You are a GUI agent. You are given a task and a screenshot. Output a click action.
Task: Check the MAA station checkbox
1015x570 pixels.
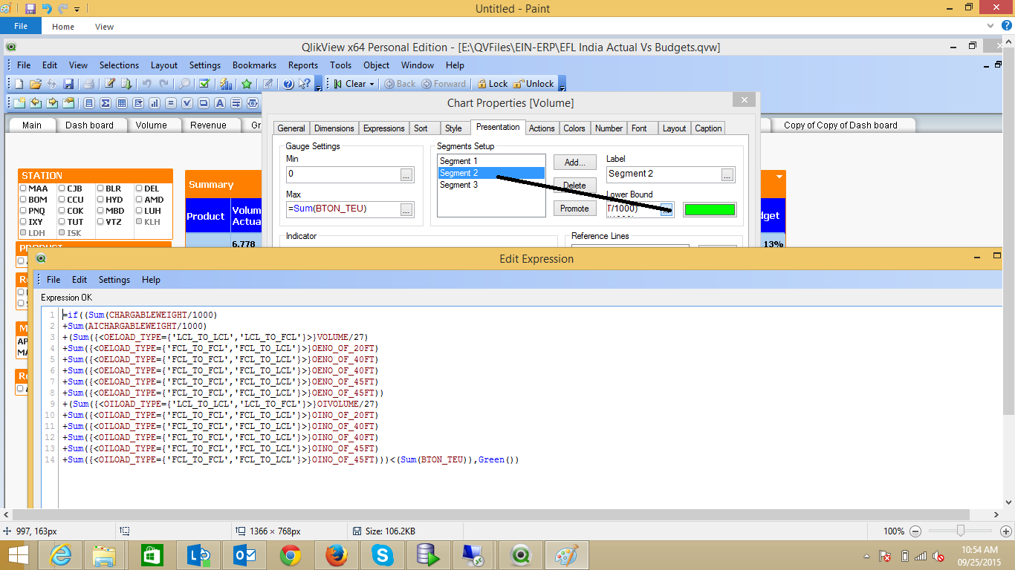pyautogui.click(x=23, y=189)
